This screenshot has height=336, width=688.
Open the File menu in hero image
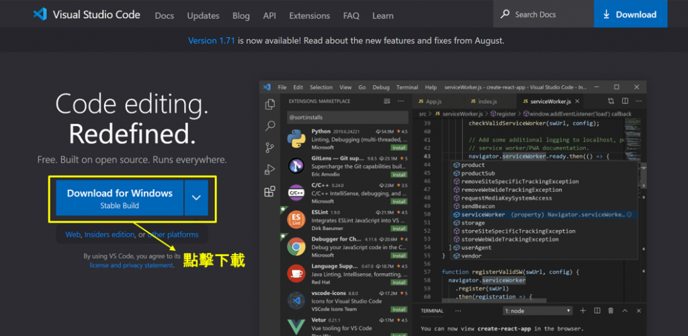pos(282,87)
